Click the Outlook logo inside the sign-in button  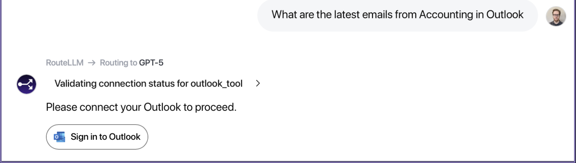click(x=60, y=137)
